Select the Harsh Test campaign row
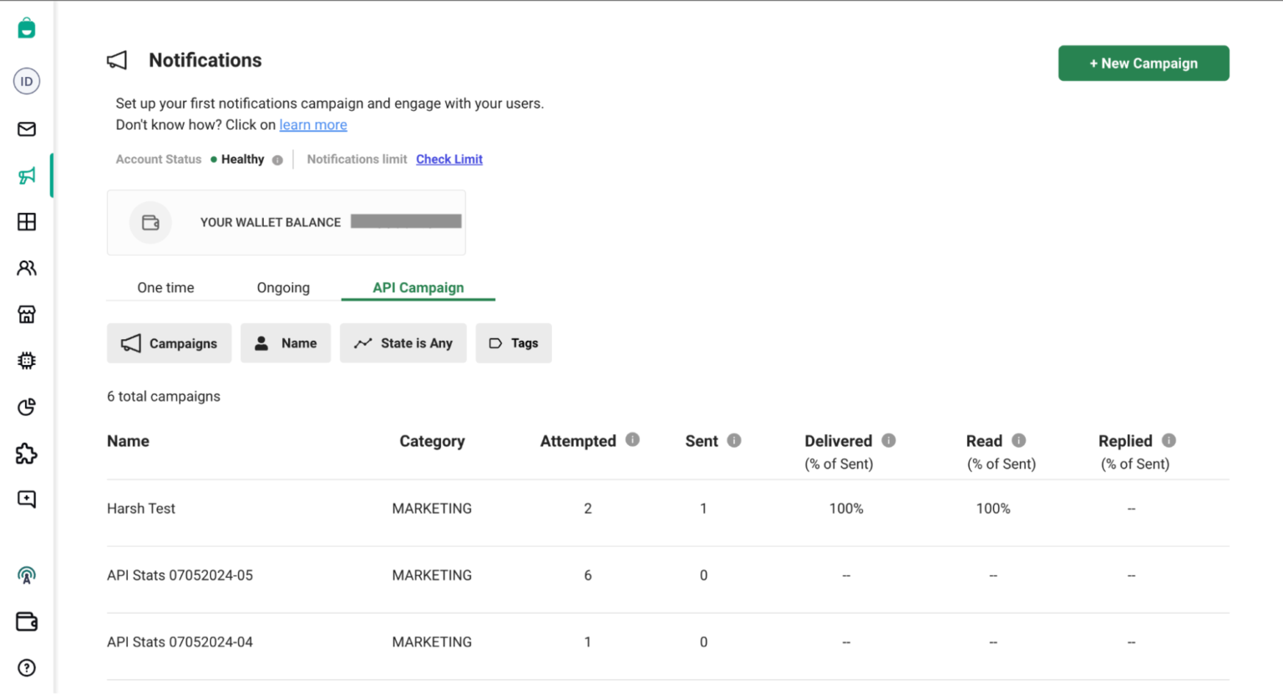This screenshot has width=1283, height=694. 140,508
